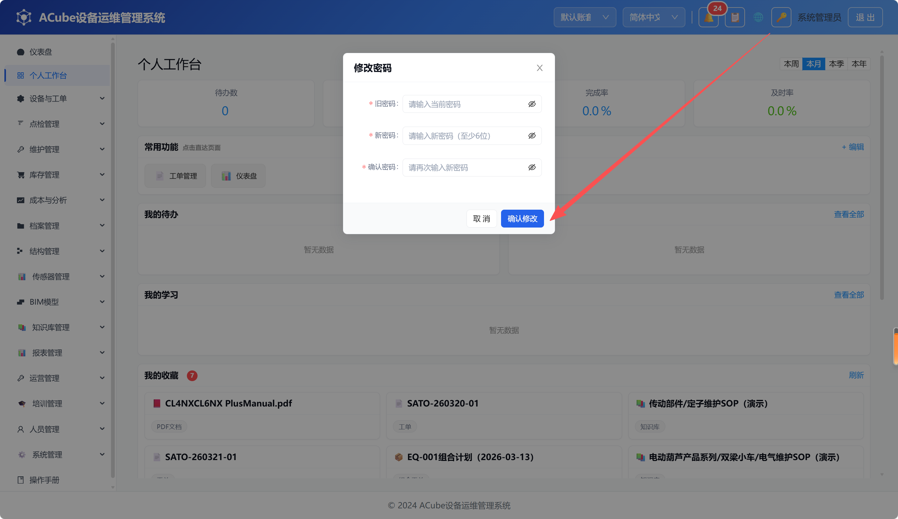Click the key change-password icon
Image resolution: width=898 pixels, height=519 pixels.
point(781,17)
